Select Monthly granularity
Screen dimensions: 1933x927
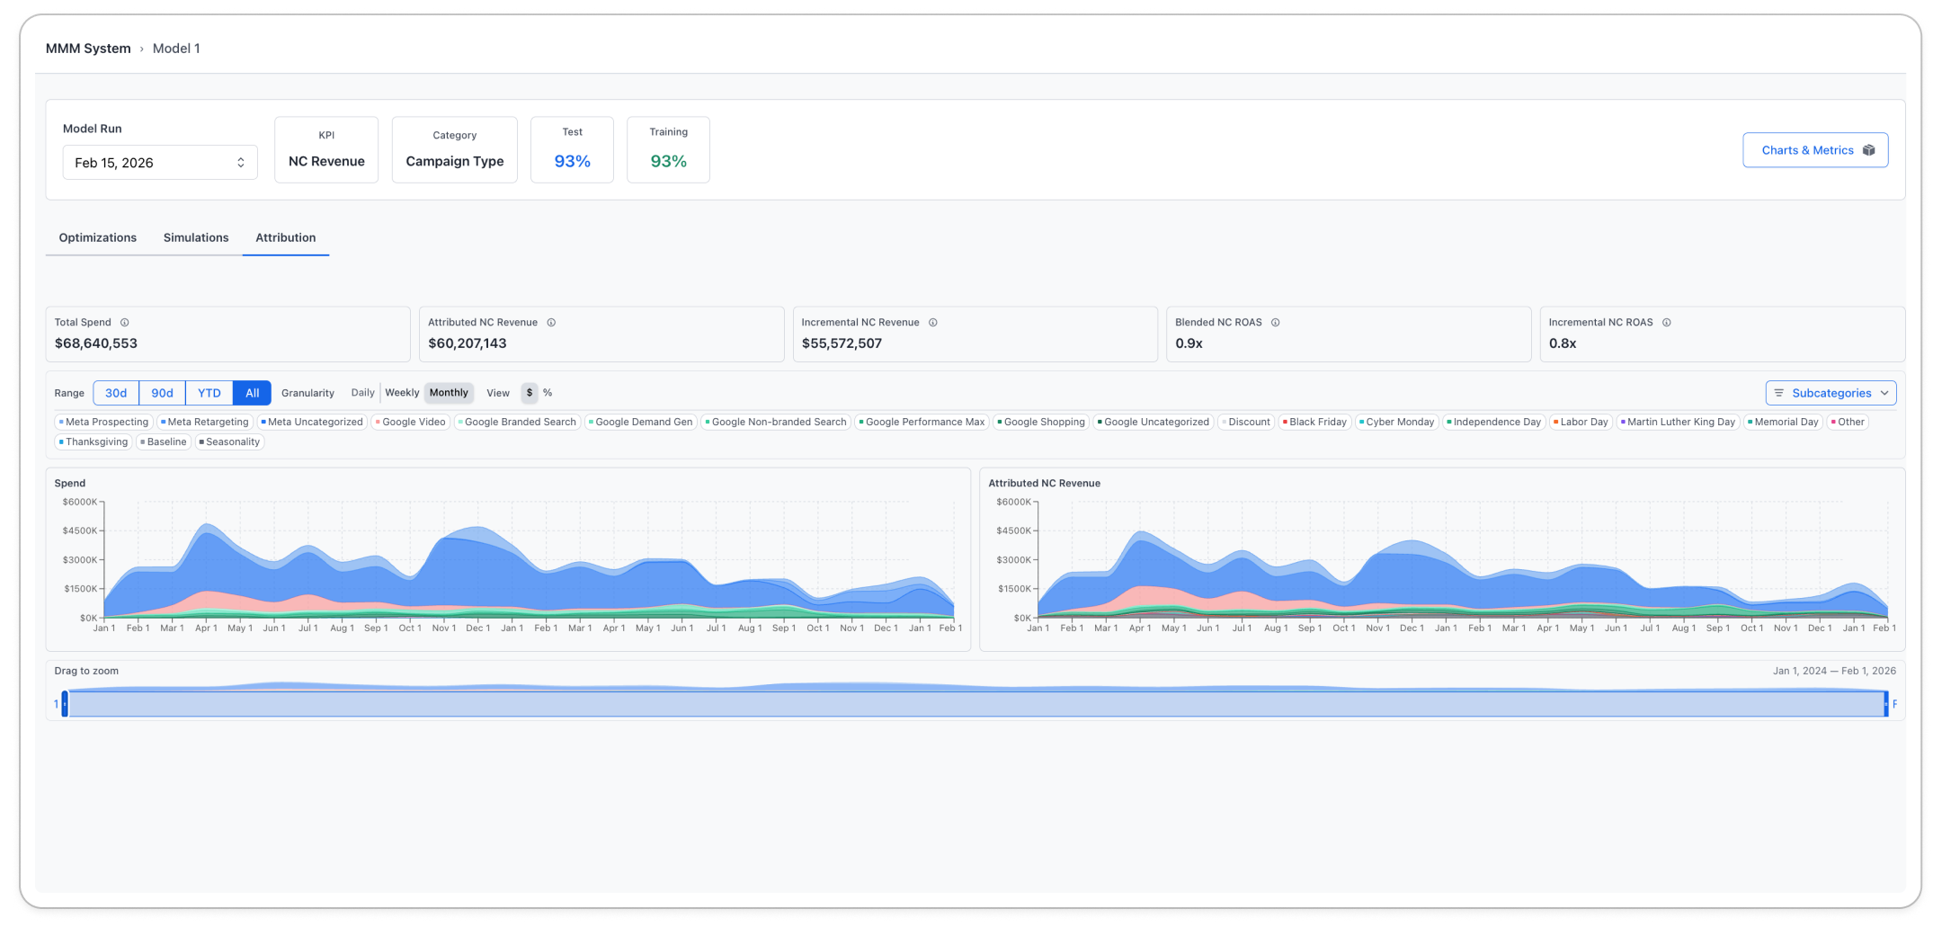click(x=449, y=393)
